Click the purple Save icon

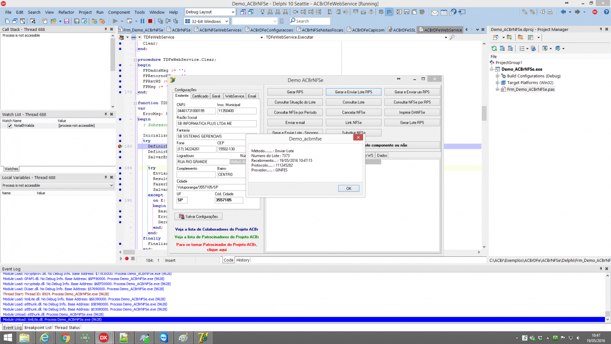pyautogui.click(x=66, y=21)
